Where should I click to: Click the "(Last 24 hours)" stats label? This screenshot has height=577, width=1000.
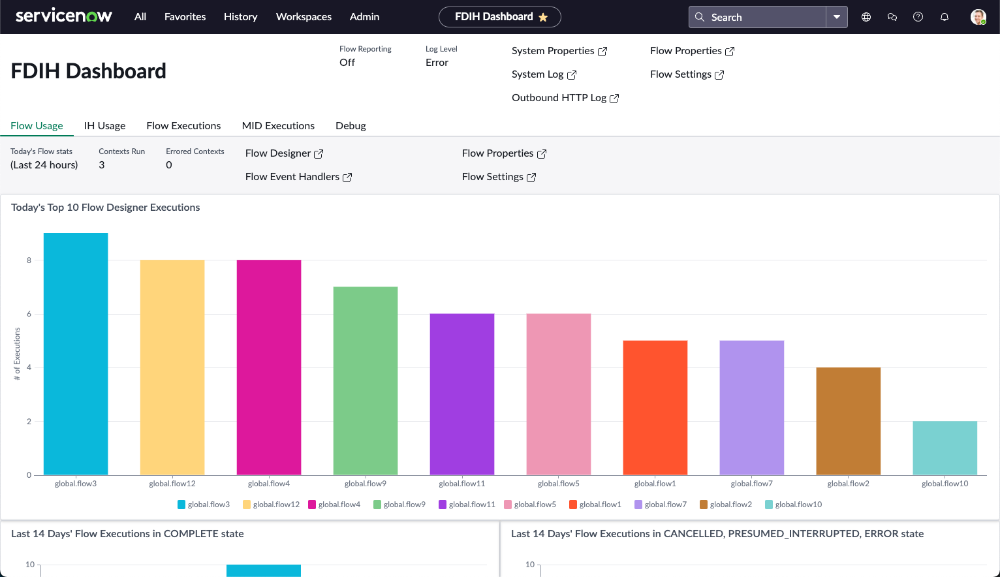(44, 165)
